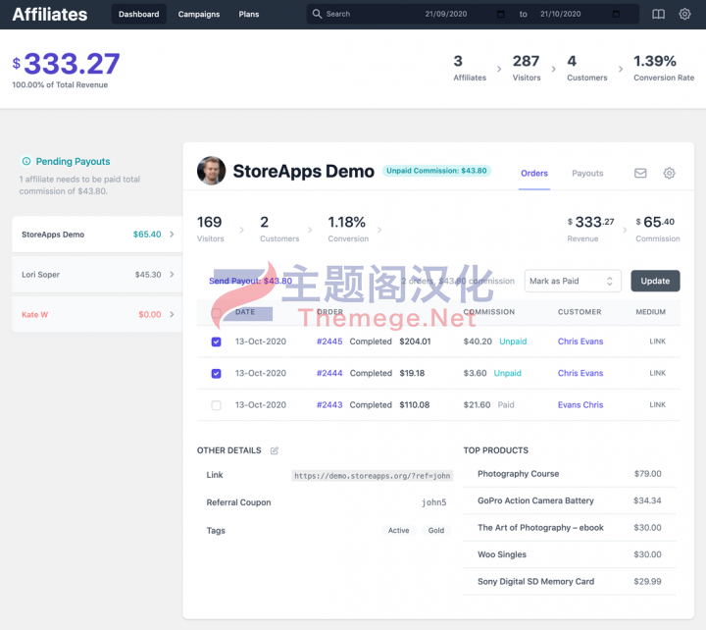
Task: Open order #2445 link
Action: coord(329,341)
